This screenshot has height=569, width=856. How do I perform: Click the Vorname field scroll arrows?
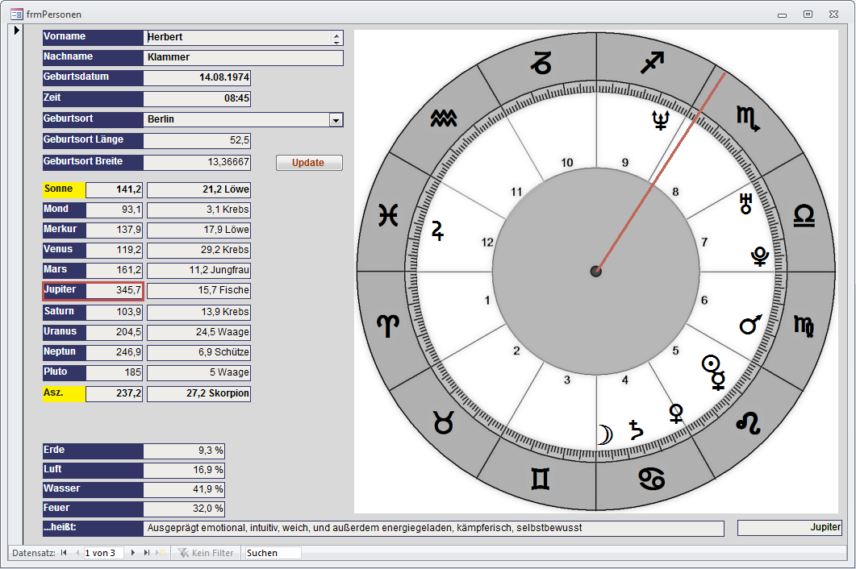[336, 38]
